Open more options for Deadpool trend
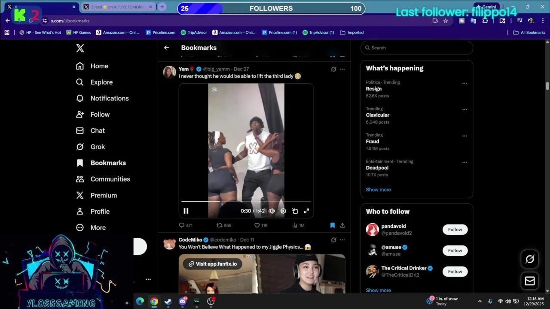Viewport: 550px width, 309px height. click(x=464, y=163)
